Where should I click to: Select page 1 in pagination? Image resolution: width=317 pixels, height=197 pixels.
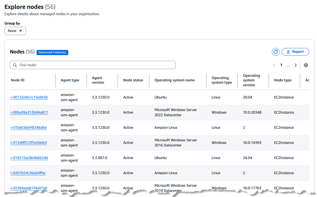pyautogui.click(x=281, y=65)
